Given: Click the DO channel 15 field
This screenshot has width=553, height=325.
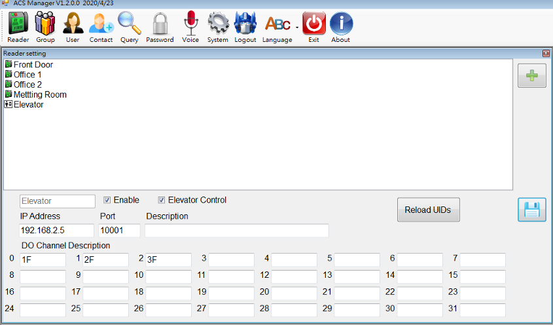Looking at the screenshot, I should (x=482, y=277).
